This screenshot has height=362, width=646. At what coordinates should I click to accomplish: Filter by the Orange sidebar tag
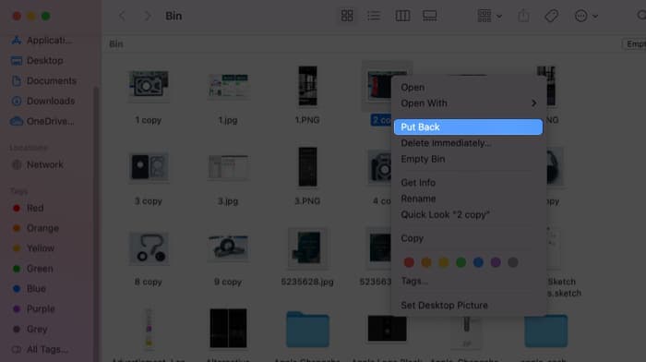pyautogui.click(x=36, y=228)
